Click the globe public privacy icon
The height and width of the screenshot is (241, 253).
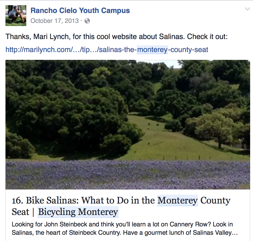click(87, 21)
